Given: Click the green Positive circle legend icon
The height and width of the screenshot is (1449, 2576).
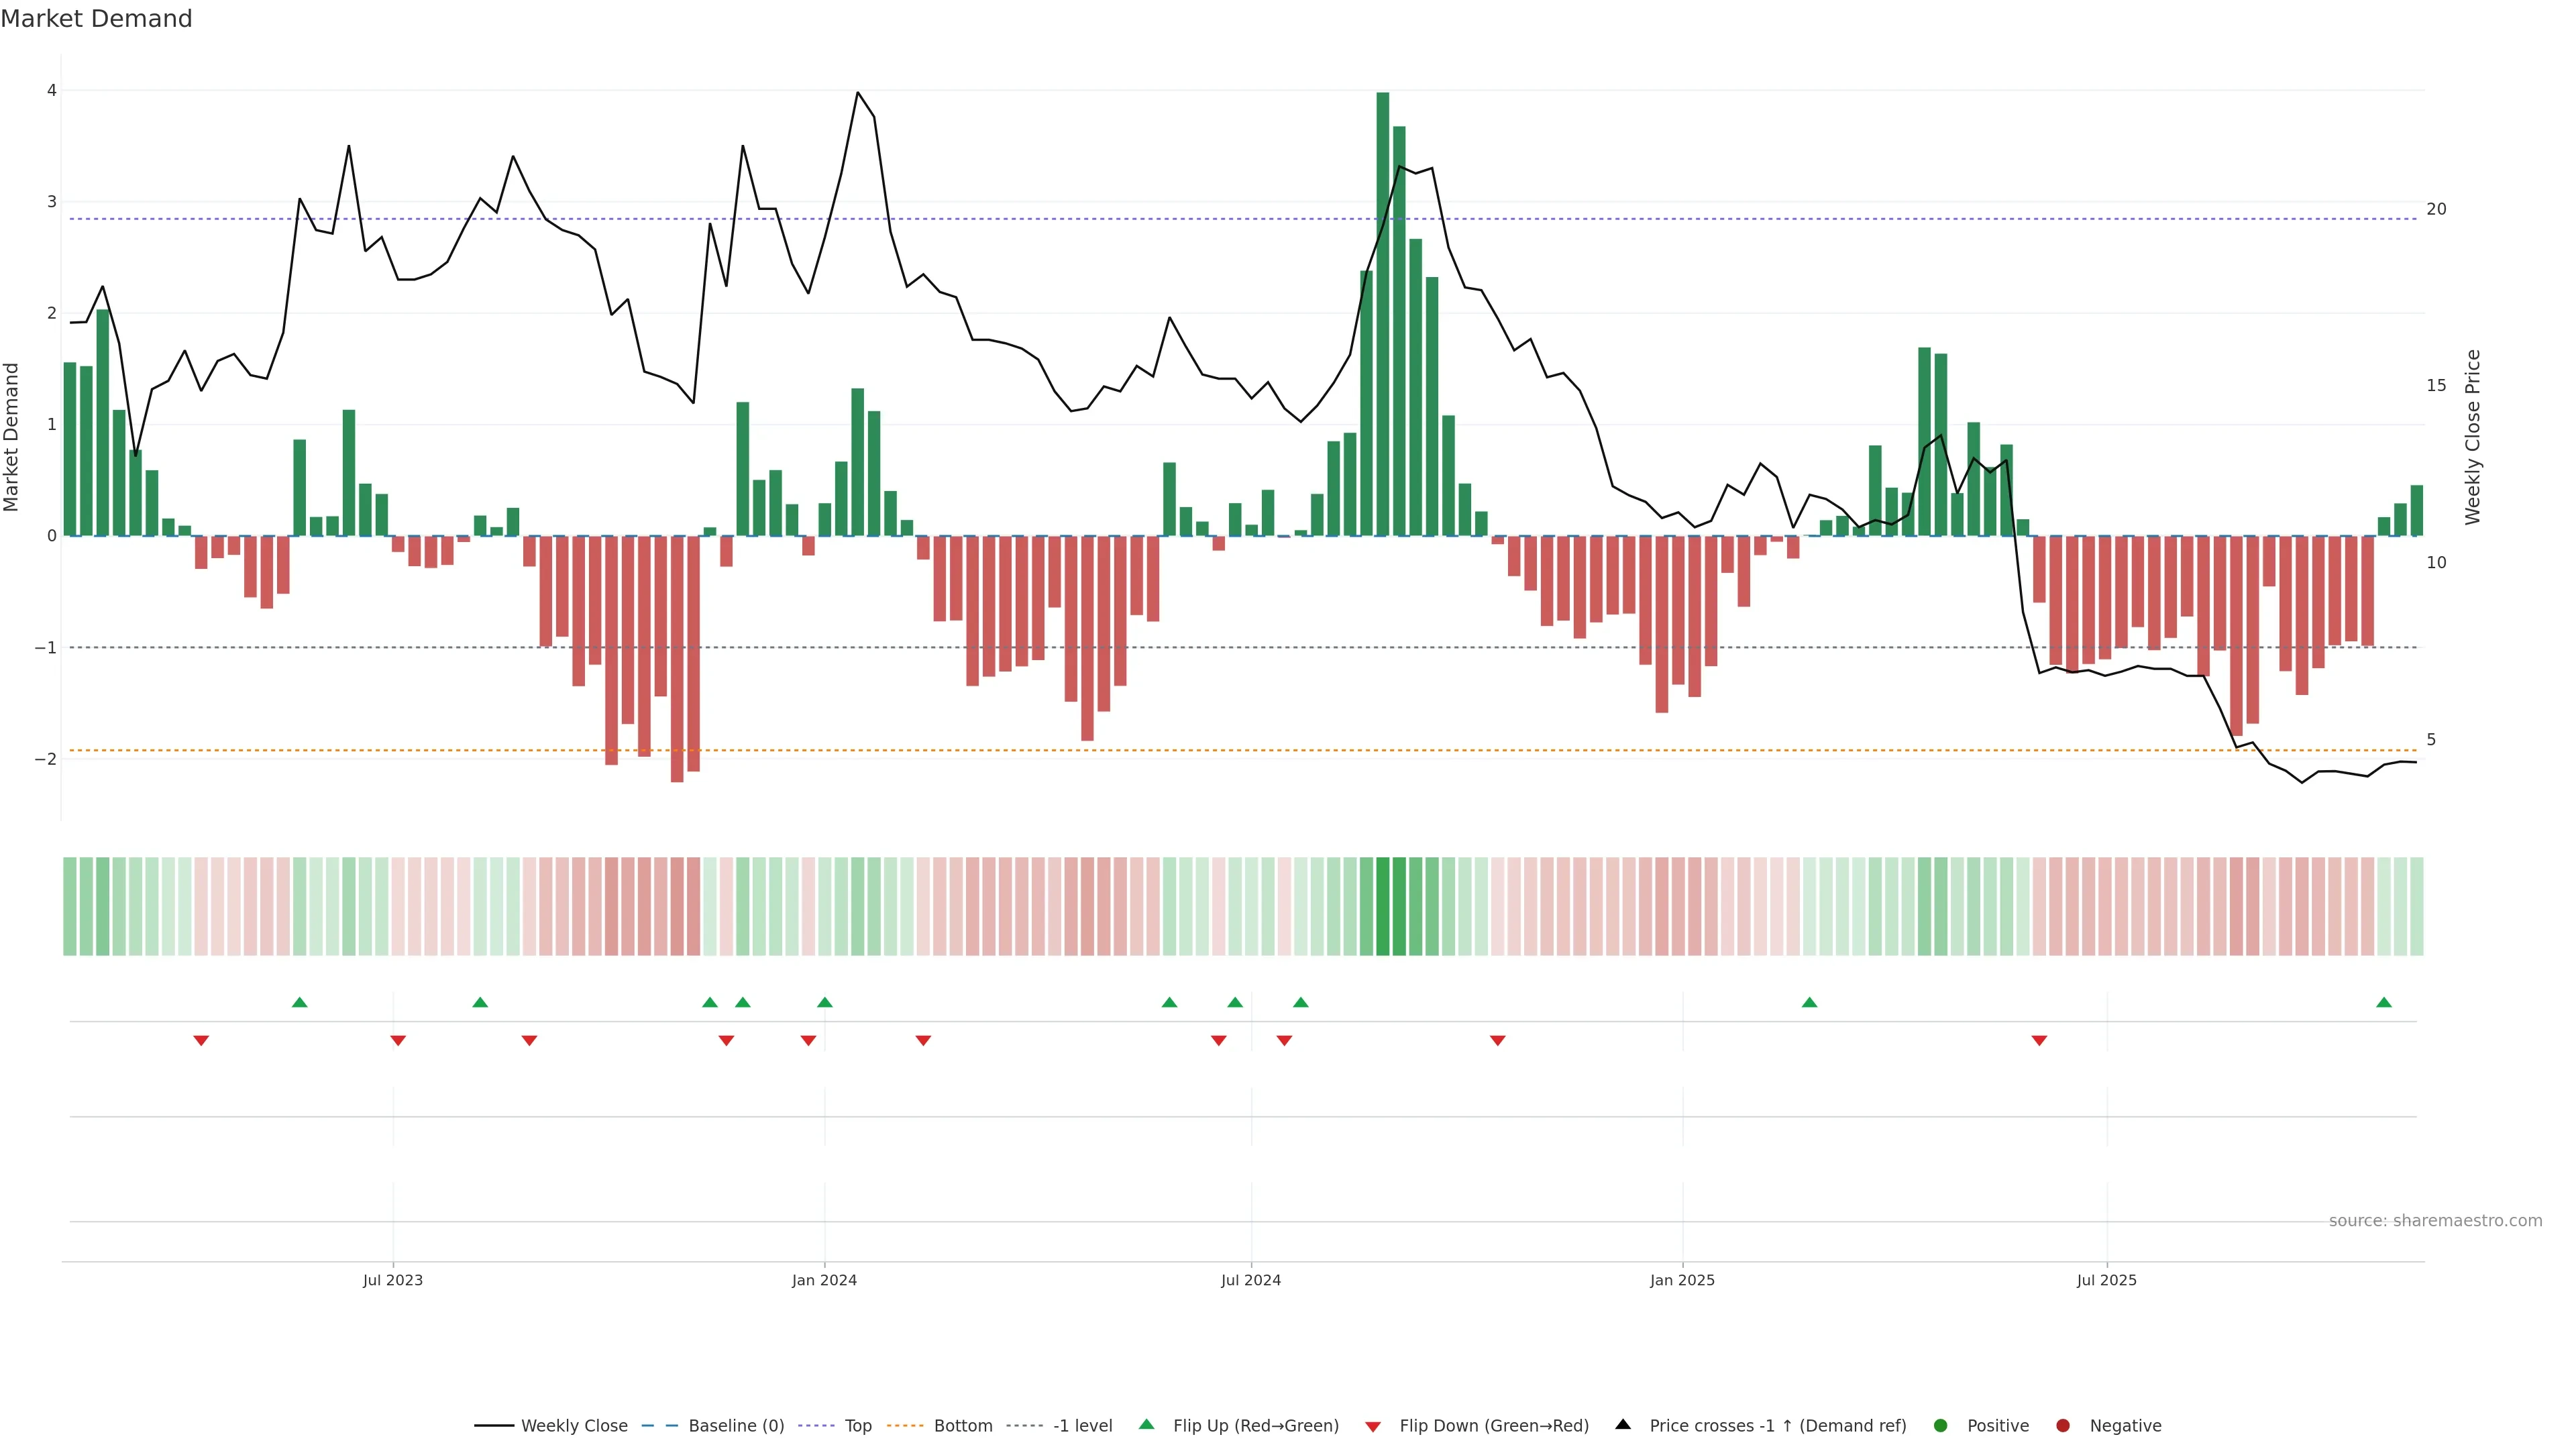Looking at the screenshot, I should 1940,1425.
